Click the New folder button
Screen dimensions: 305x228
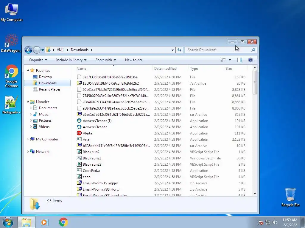pyautogui.click(x=134, y=60)
